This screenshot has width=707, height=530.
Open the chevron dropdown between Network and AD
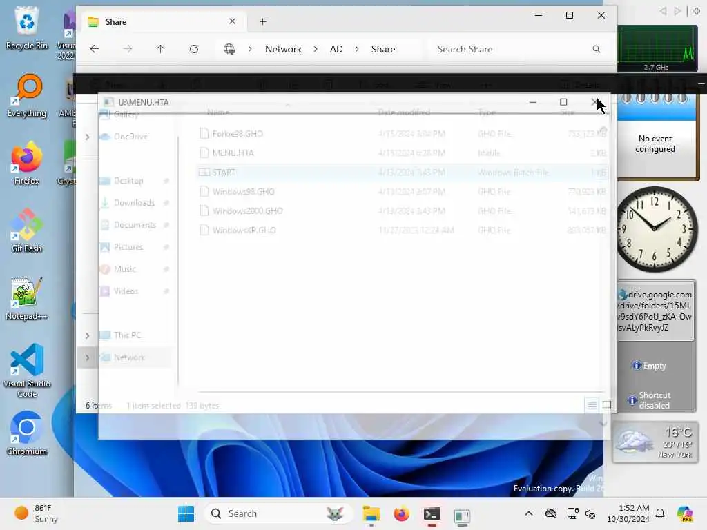click(x=316, y=49)
